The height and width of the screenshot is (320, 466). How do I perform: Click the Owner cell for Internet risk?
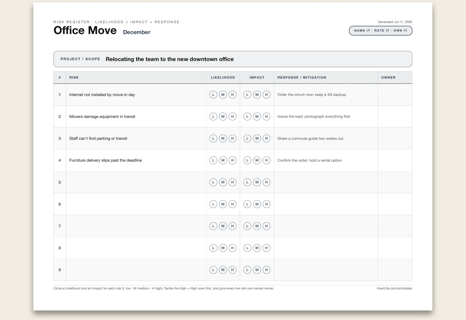[x=395, y=95]
